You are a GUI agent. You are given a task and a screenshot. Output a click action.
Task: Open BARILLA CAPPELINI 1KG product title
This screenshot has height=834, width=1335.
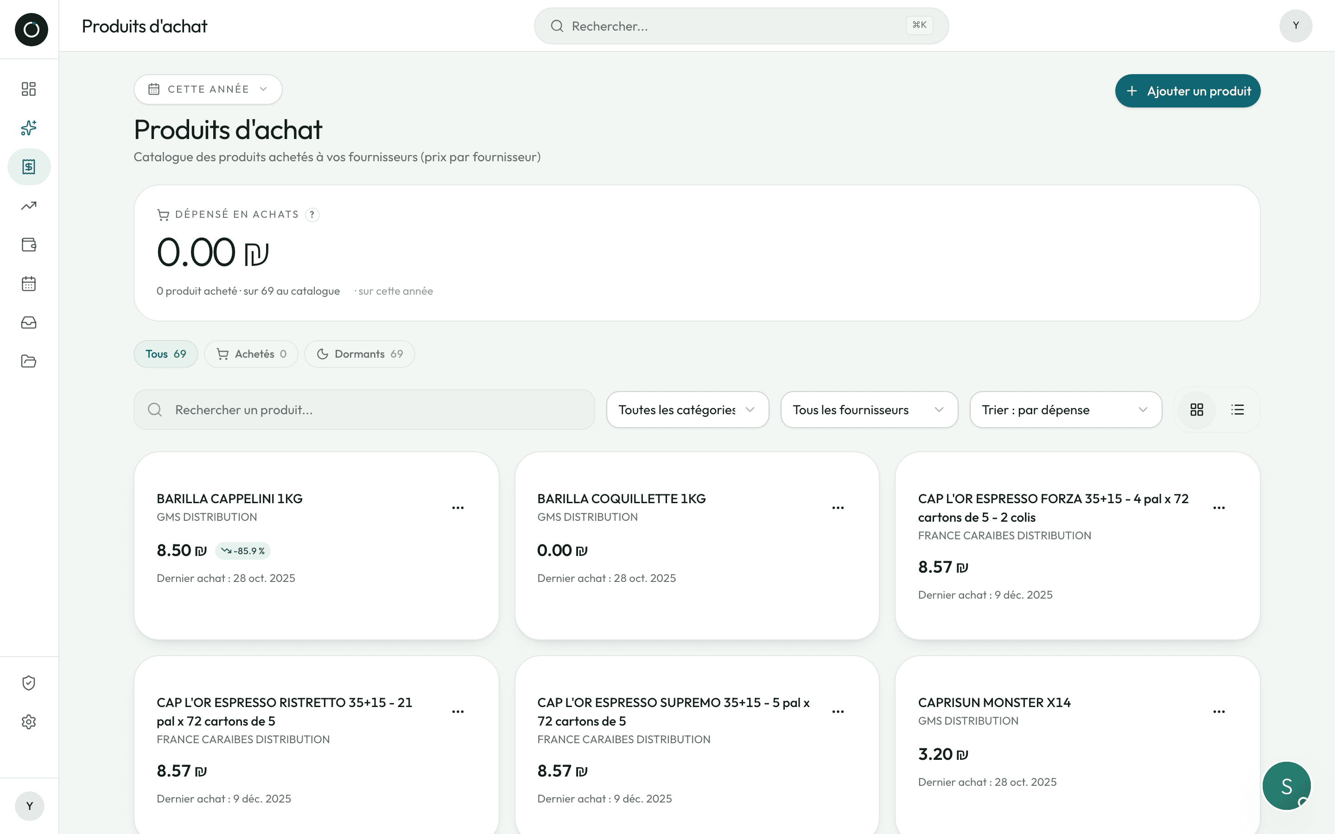(229, 499)
